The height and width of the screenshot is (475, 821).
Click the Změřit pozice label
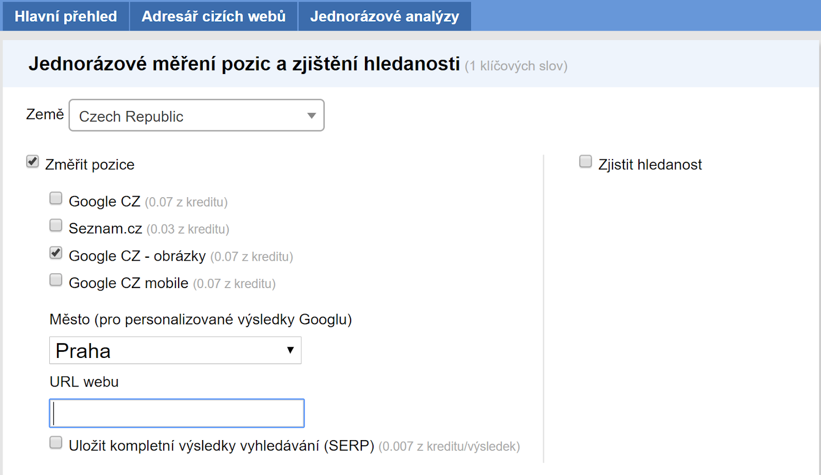(90, 164)
